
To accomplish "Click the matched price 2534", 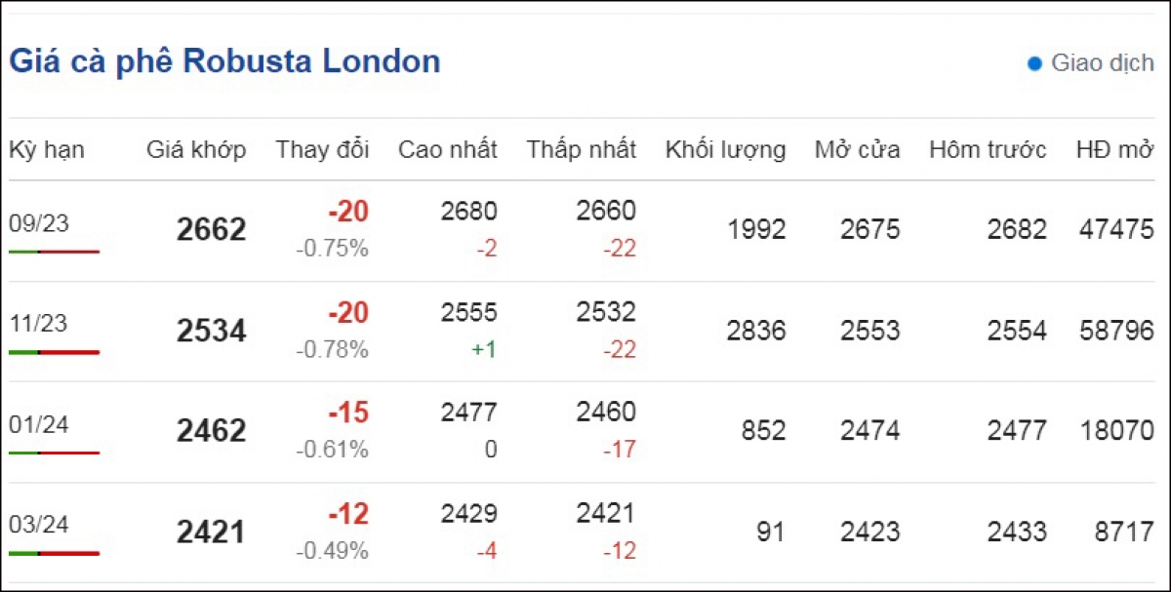I will point(212,331).
